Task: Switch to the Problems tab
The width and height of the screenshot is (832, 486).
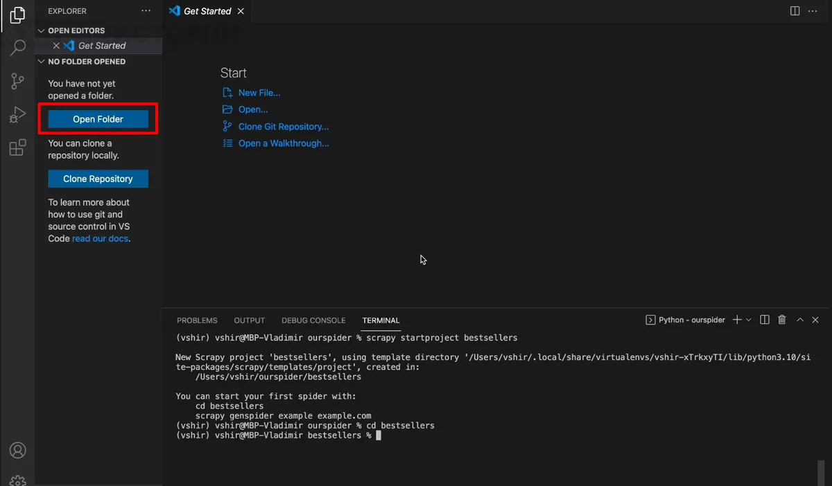Action: pyautogui.click(x=197, y=321)
